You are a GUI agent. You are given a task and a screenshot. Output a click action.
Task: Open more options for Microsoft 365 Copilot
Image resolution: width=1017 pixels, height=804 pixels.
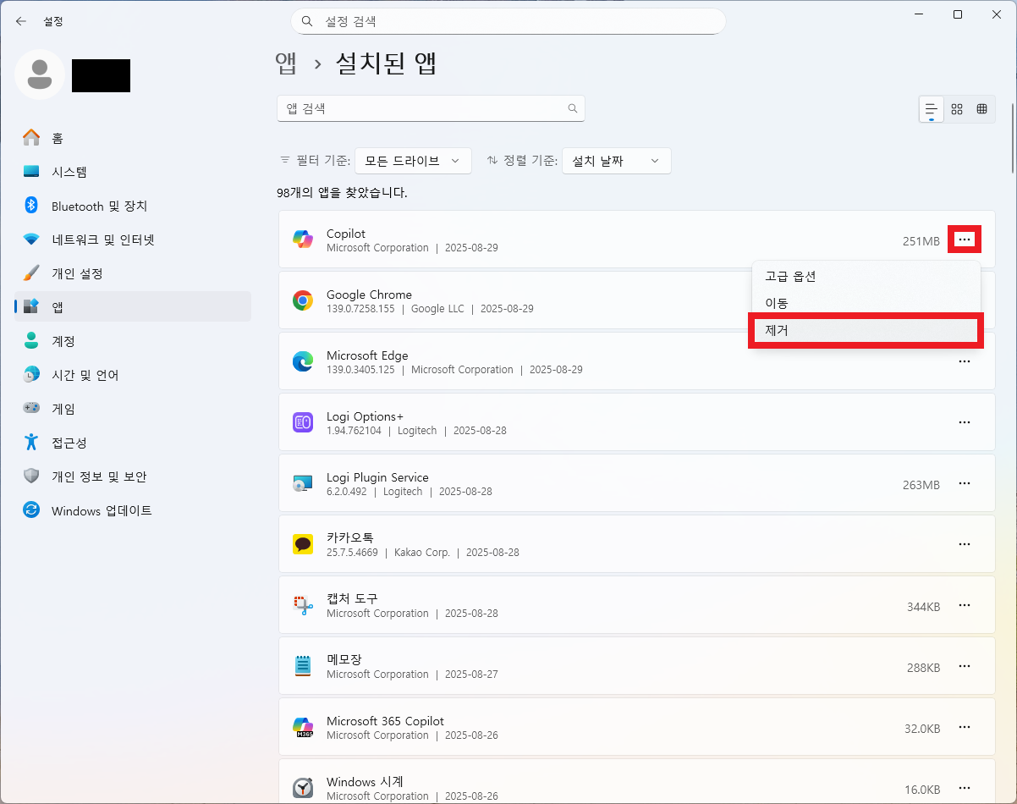pos(965,727)
